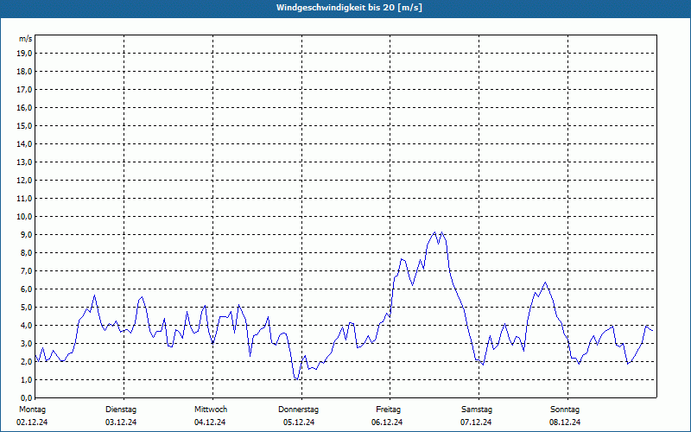
Task: Click the 1,0 y-axis label
Action: click(x=26, y=379)
